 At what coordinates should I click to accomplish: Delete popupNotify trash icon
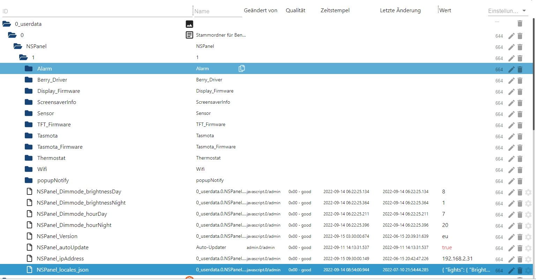pos(520,181)
